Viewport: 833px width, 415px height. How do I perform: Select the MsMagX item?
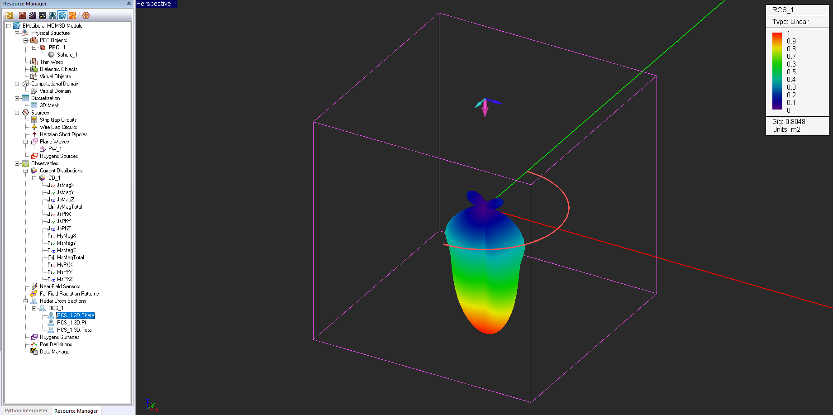tap(67, 236)
